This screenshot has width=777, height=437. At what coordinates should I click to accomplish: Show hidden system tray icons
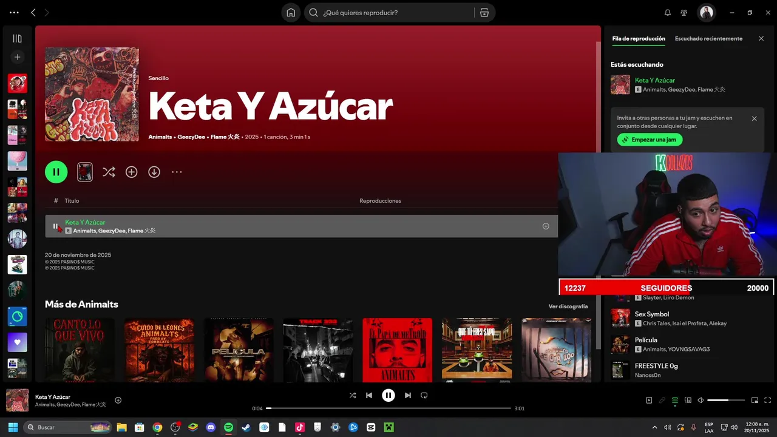pos(654,427)
